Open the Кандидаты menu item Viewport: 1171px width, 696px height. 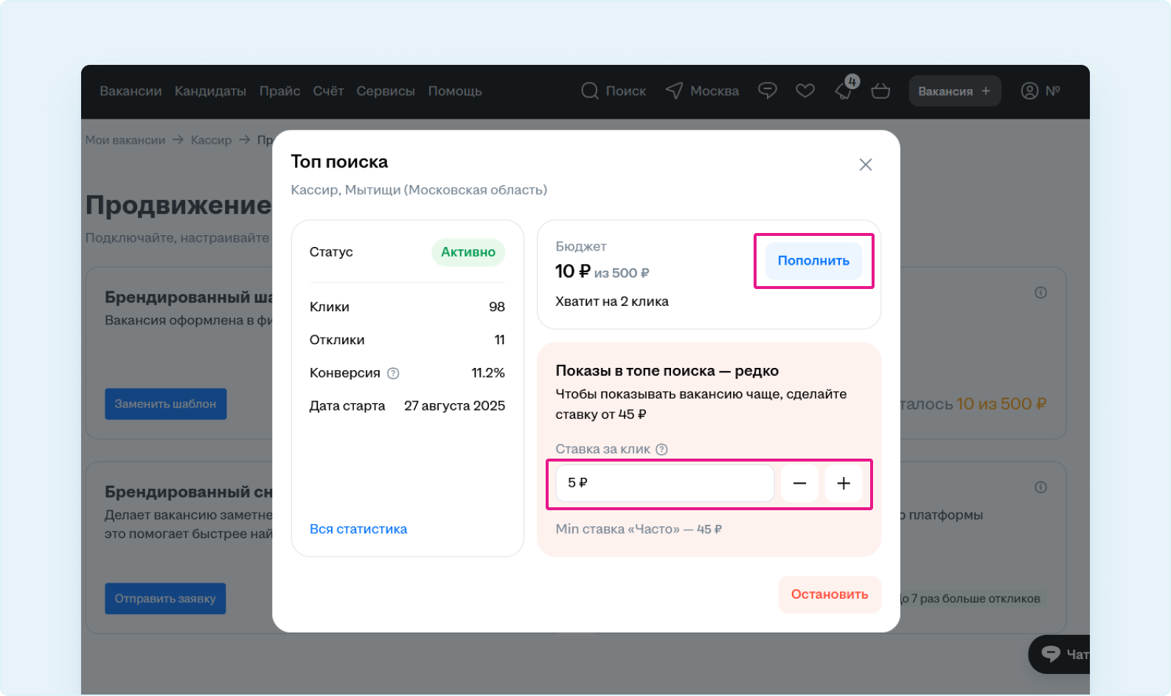[210, 91]
